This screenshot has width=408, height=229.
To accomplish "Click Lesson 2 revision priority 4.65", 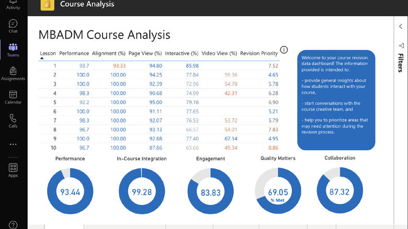I will pyautogui.click(x=273, y=75).
